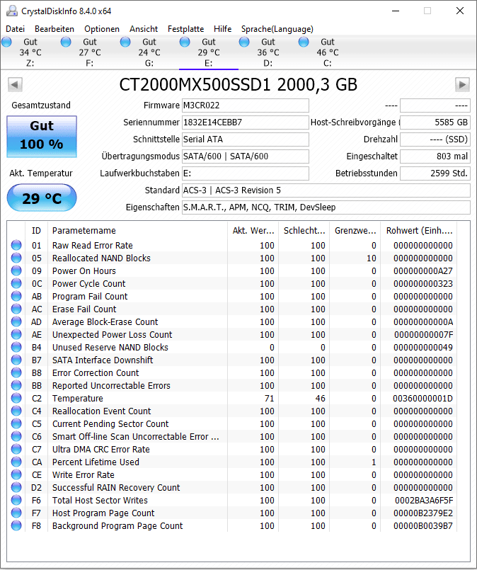Image resolution: width=477 pixels, height=570 pixels.
Task: Click status orb for Unexpected Power Loss Count
Action: [x=16, y=334]
